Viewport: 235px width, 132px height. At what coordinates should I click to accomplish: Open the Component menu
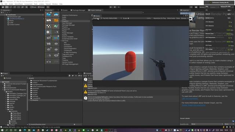pos(28,4)
